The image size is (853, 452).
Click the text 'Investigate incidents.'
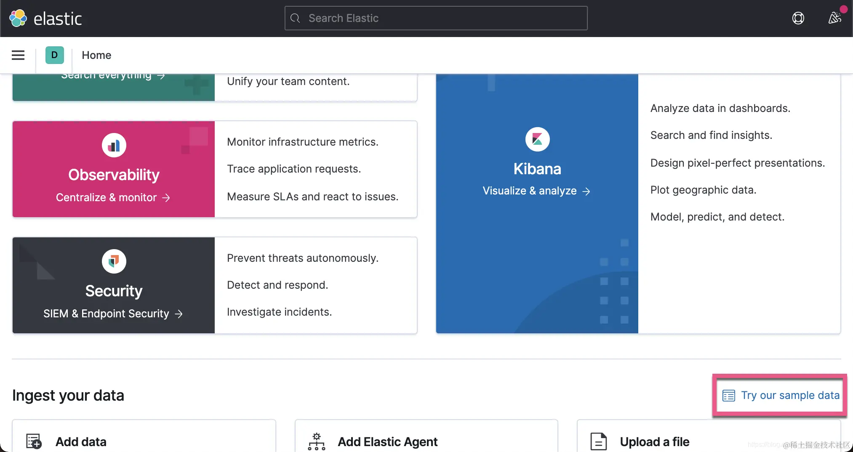[280, 312]
